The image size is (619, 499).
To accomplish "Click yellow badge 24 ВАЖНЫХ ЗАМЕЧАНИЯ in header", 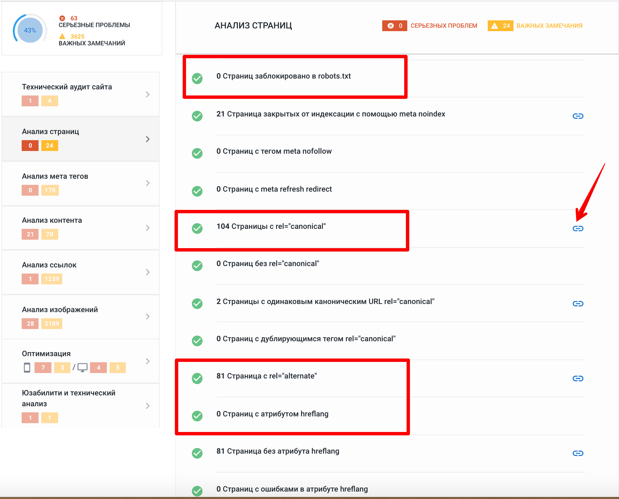I will pyautogui.click(x=500, y=26).
